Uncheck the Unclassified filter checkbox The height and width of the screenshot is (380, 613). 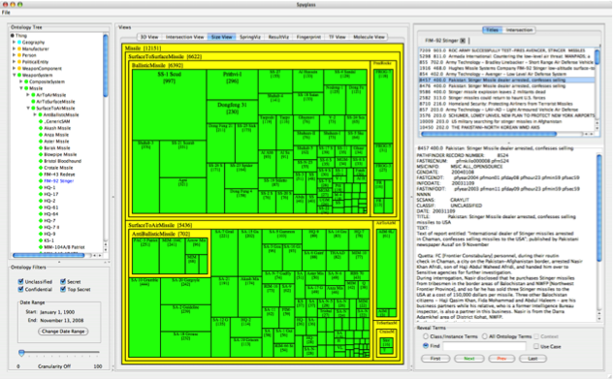pyautogui.click(x=20, y=281)
